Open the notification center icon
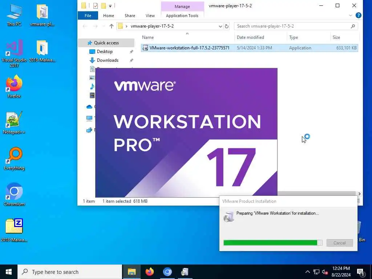This screenshot has width=372, height=279. coord(361,272)
